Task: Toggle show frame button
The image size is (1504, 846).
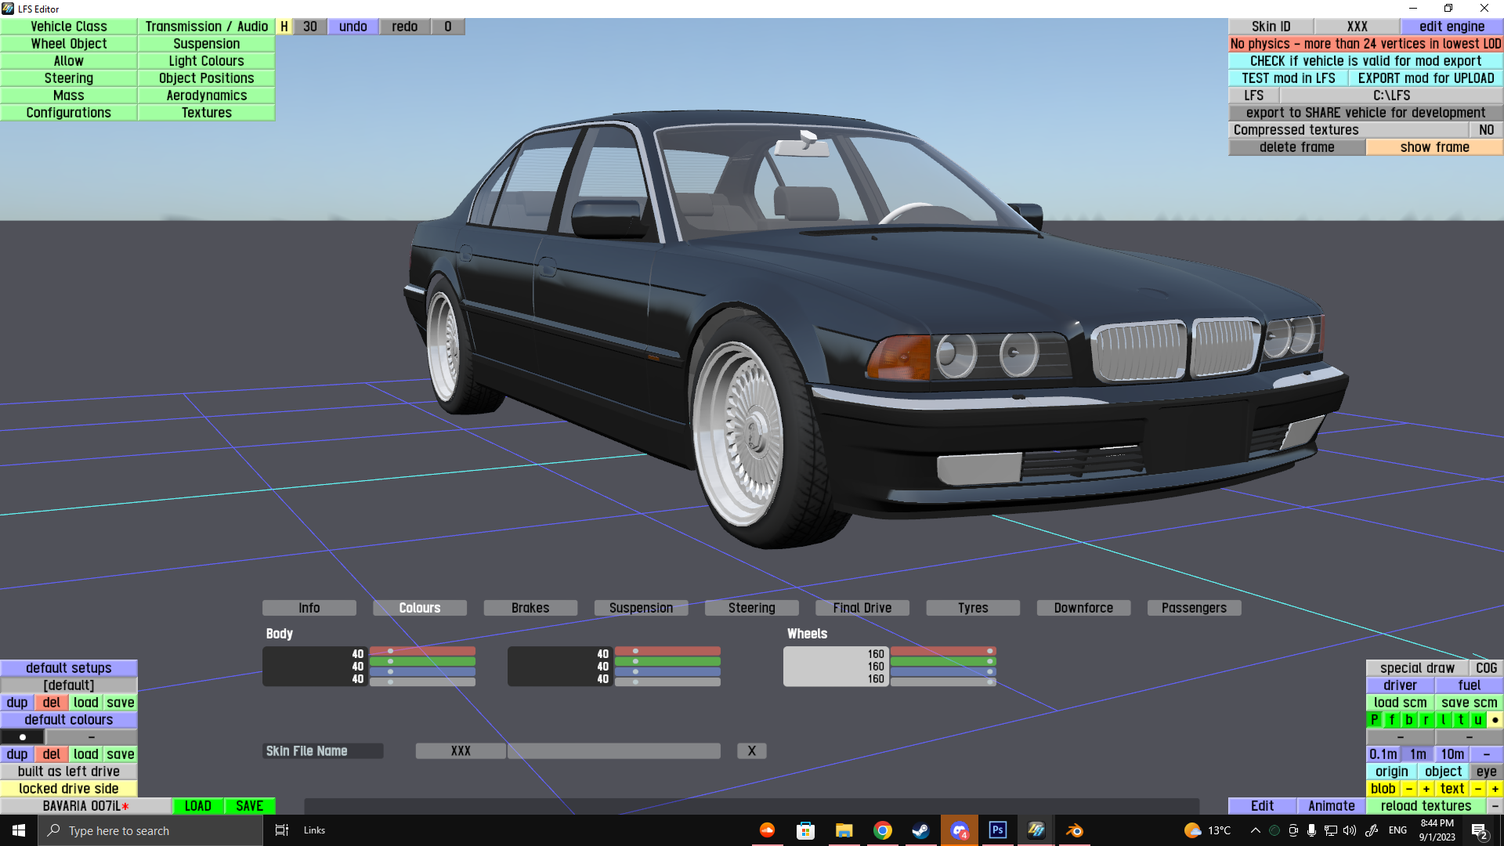Action: click(x=1434, y=147)
